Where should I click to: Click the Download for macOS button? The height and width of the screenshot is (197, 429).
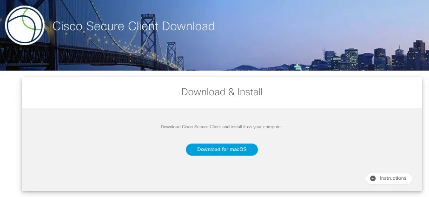[222, 150]
